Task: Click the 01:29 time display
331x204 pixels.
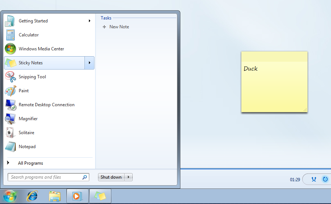Action: pos(295,179)
